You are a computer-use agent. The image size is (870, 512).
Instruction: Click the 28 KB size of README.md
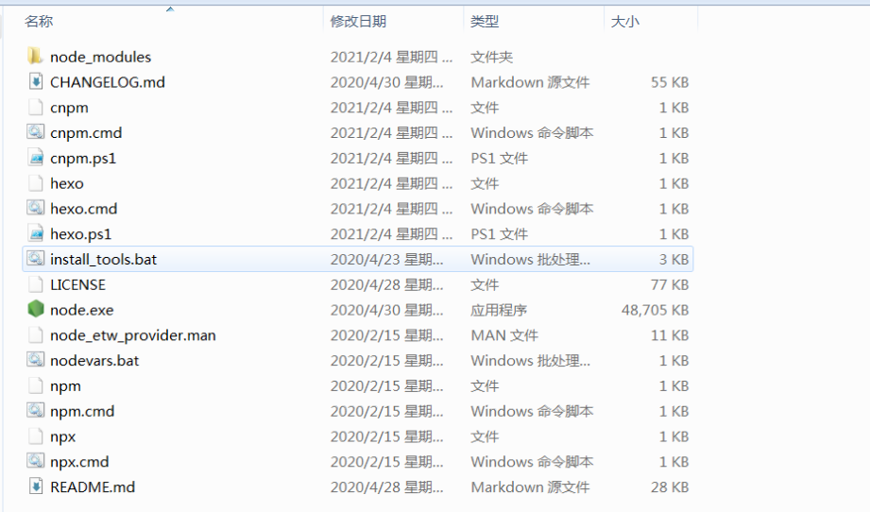click(670, 487)
